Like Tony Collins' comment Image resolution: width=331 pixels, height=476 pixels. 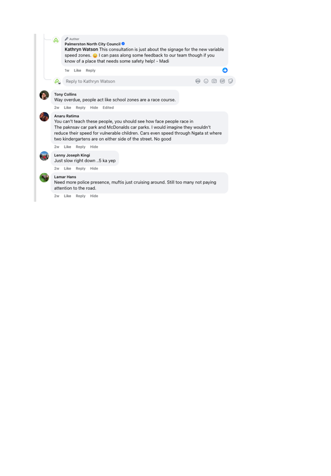click(67, 108)
